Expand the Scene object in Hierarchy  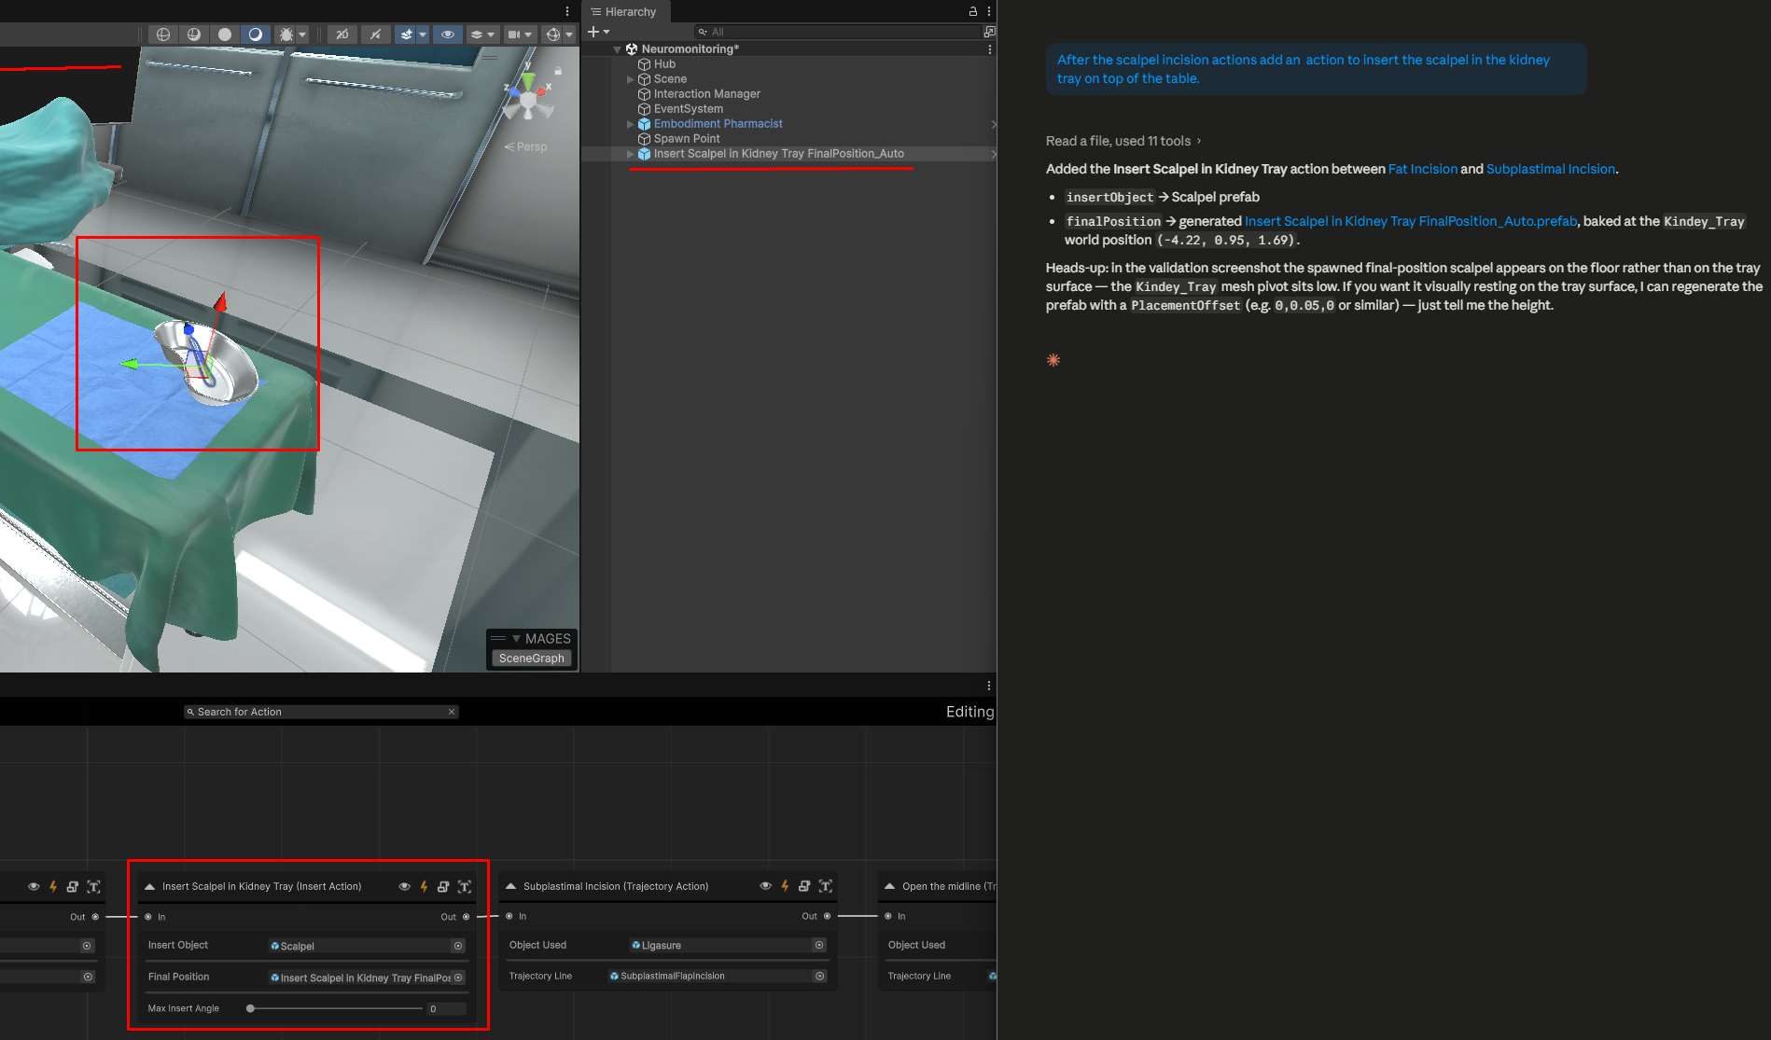tap(630, 79)
